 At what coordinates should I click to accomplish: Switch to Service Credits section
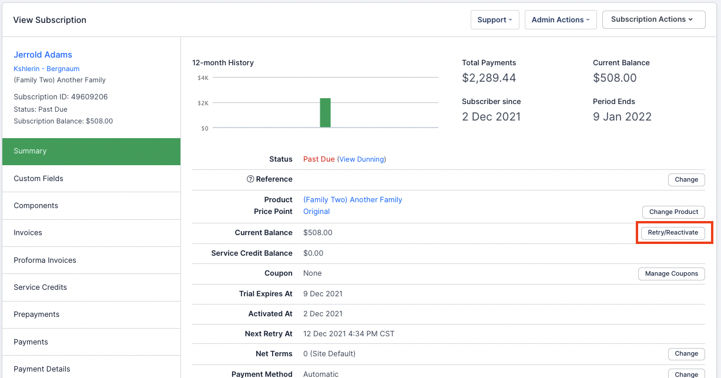coord(91,287)
